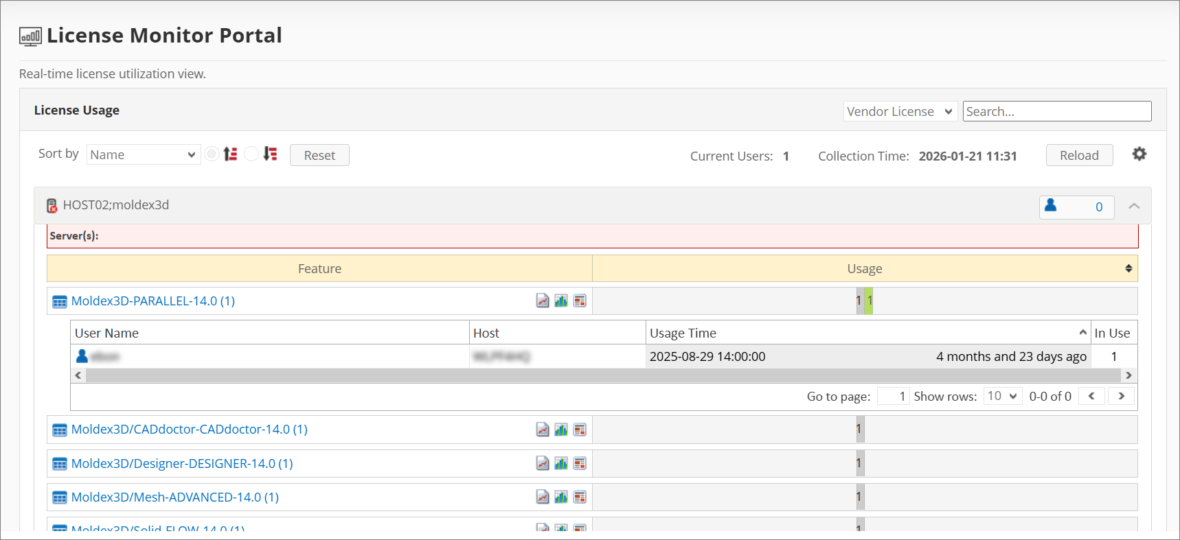Click the scroll left arrow of users table

[x=78, y=375]
